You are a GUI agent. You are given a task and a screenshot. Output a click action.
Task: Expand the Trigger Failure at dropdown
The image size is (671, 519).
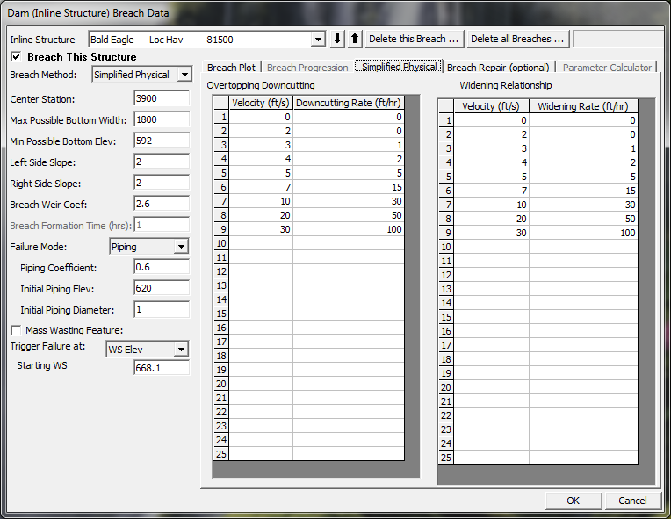coord(181,350)
